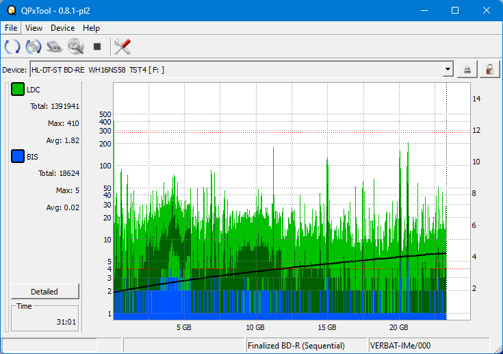Click the QPxTool app icon in title bar
The width and height of the screenshot is (503, 354).
point(12,10)
